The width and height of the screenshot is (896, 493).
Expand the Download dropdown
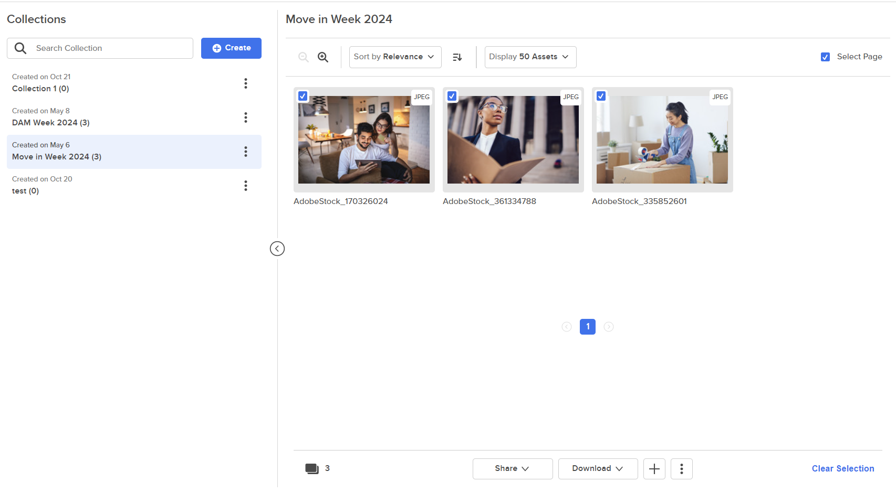[598, 469]
